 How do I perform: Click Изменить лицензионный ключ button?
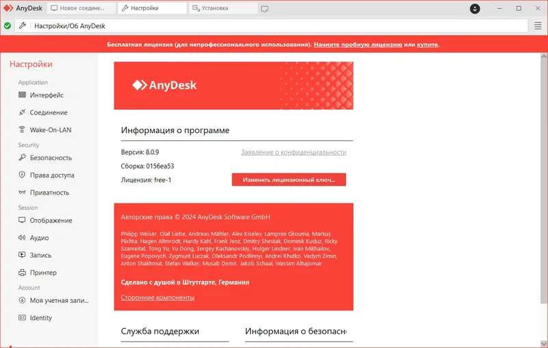click(x=289, y=179)
